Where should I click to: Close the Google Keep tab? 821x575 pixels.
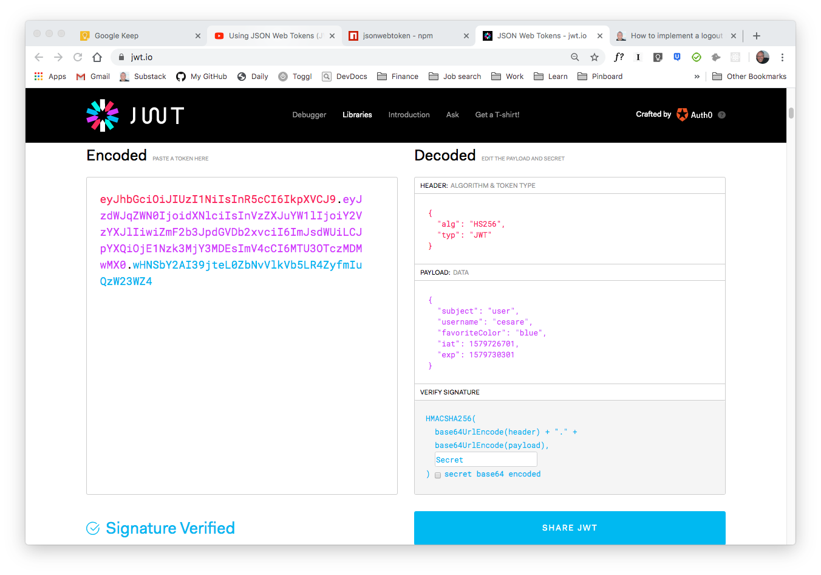click(x=198, y=36)
